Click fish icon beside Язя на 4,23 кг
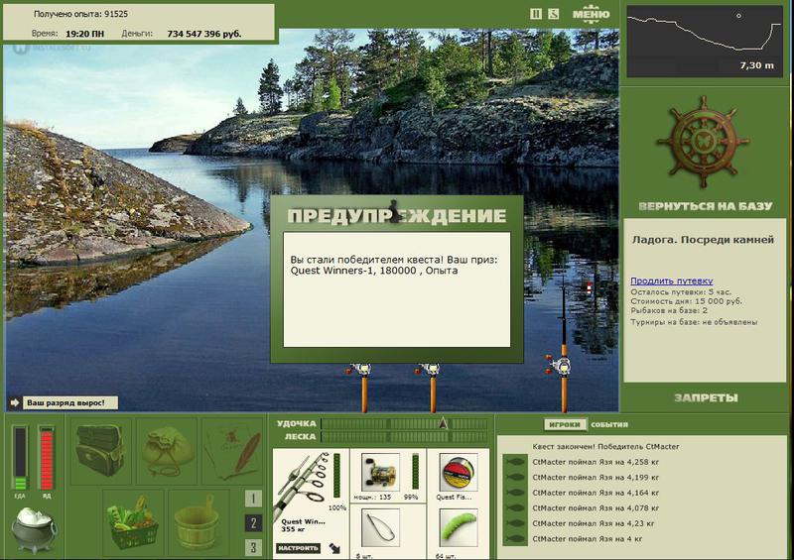 (x=515, y=523)
